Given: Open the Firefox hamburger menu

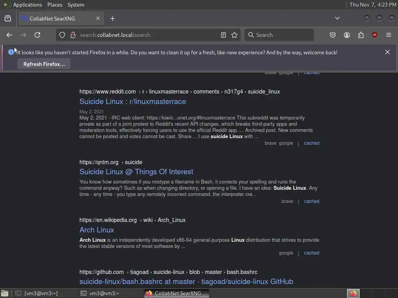Looking at the screenshot, I should pyautogui.click(x=389, y=35).
